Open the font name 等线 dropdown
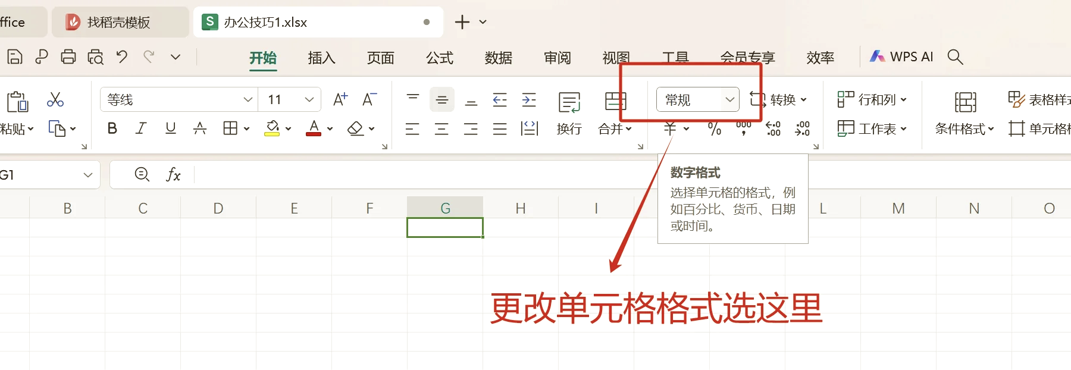The height and width of the screenshot is (370, 1071). (x=248, y=100)
